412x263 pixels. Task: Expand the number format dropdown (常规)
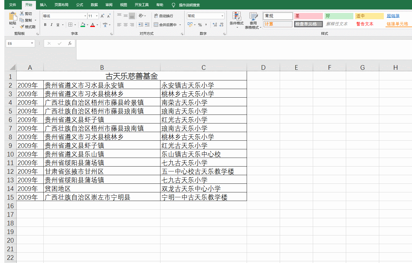(x=223, y=16)
